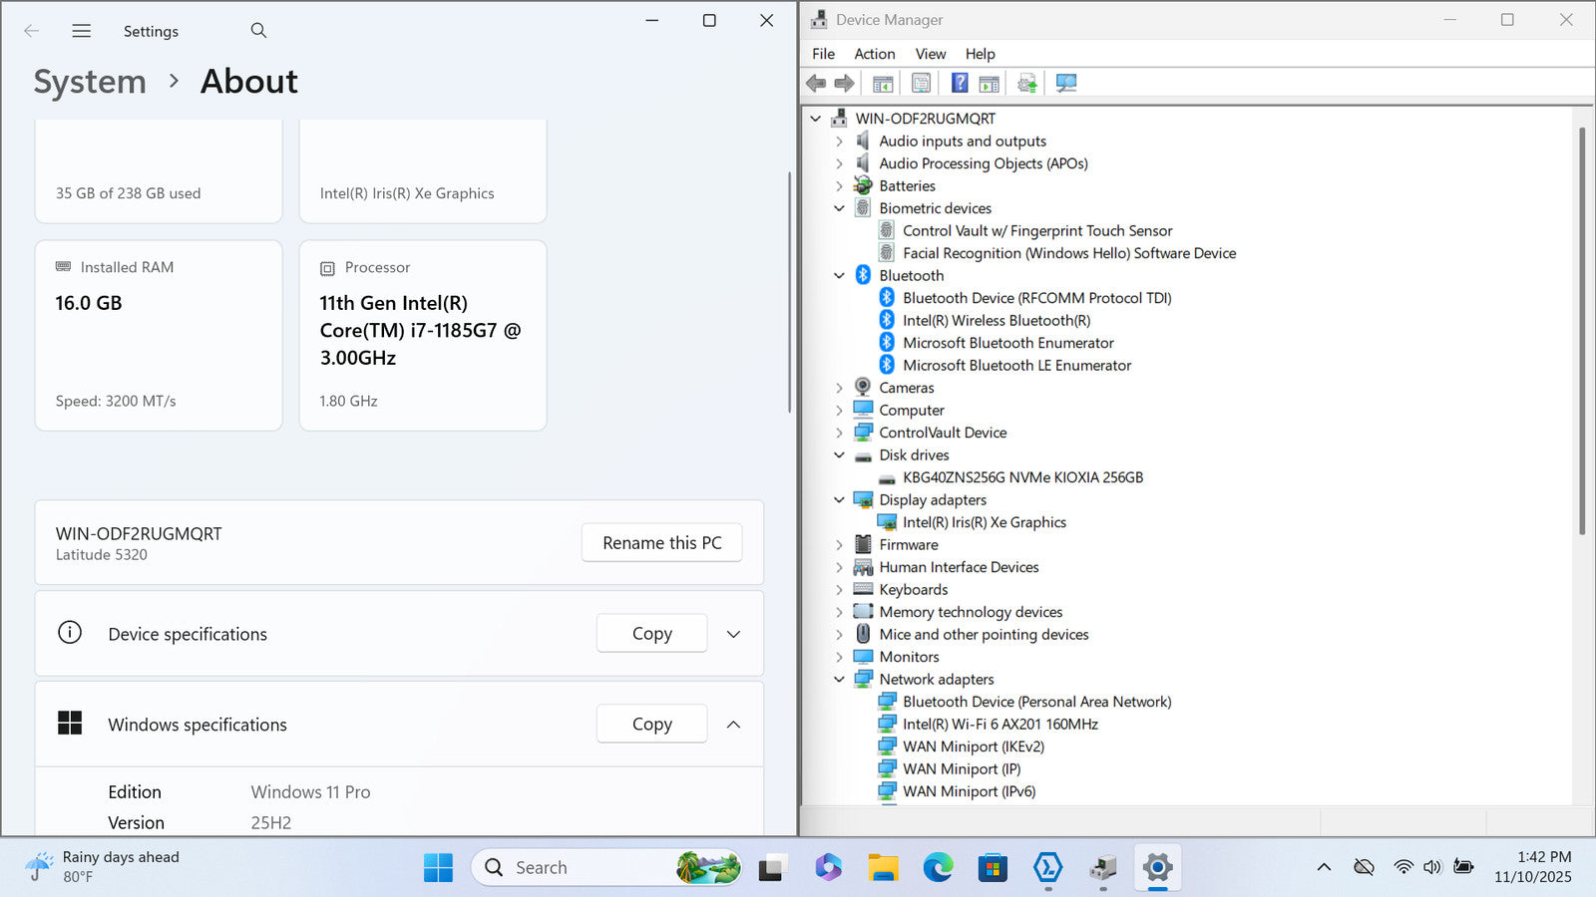Click the Settings search magnifier icon
The width and height of the screenshot is (1596, 897).
click(x=258, y=31)
